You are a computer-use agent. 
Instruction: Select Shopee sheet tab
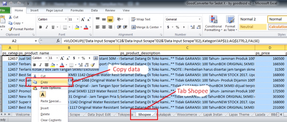(145, 115)
